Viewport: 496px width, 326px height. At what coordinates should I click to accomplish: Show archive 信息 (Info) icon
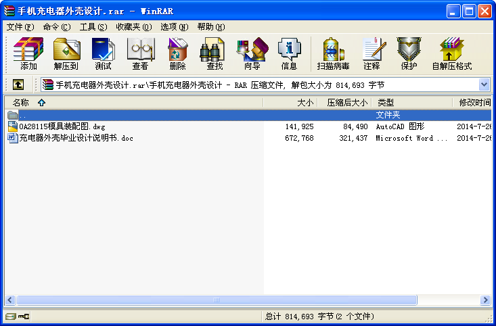point(289,53)
